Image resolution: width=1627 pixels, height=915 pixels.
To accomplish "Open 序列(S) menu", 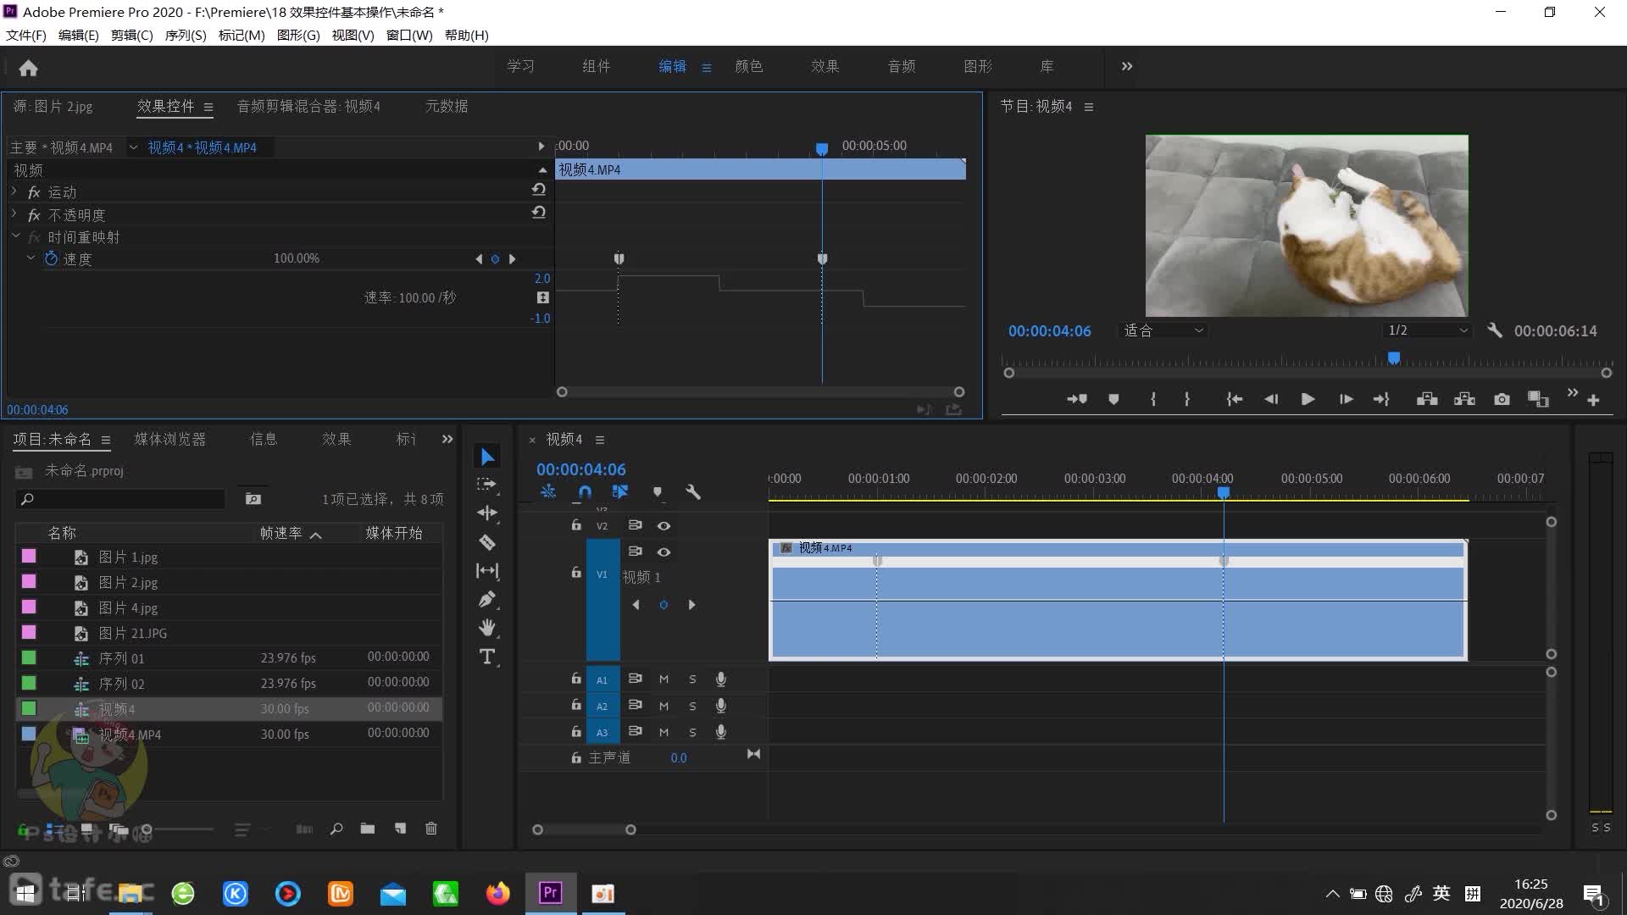I will pos(186,35).
